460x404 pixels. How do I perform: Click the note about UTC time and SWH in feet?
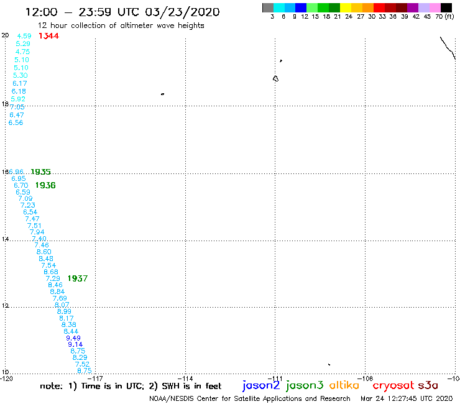click(131, 386)
